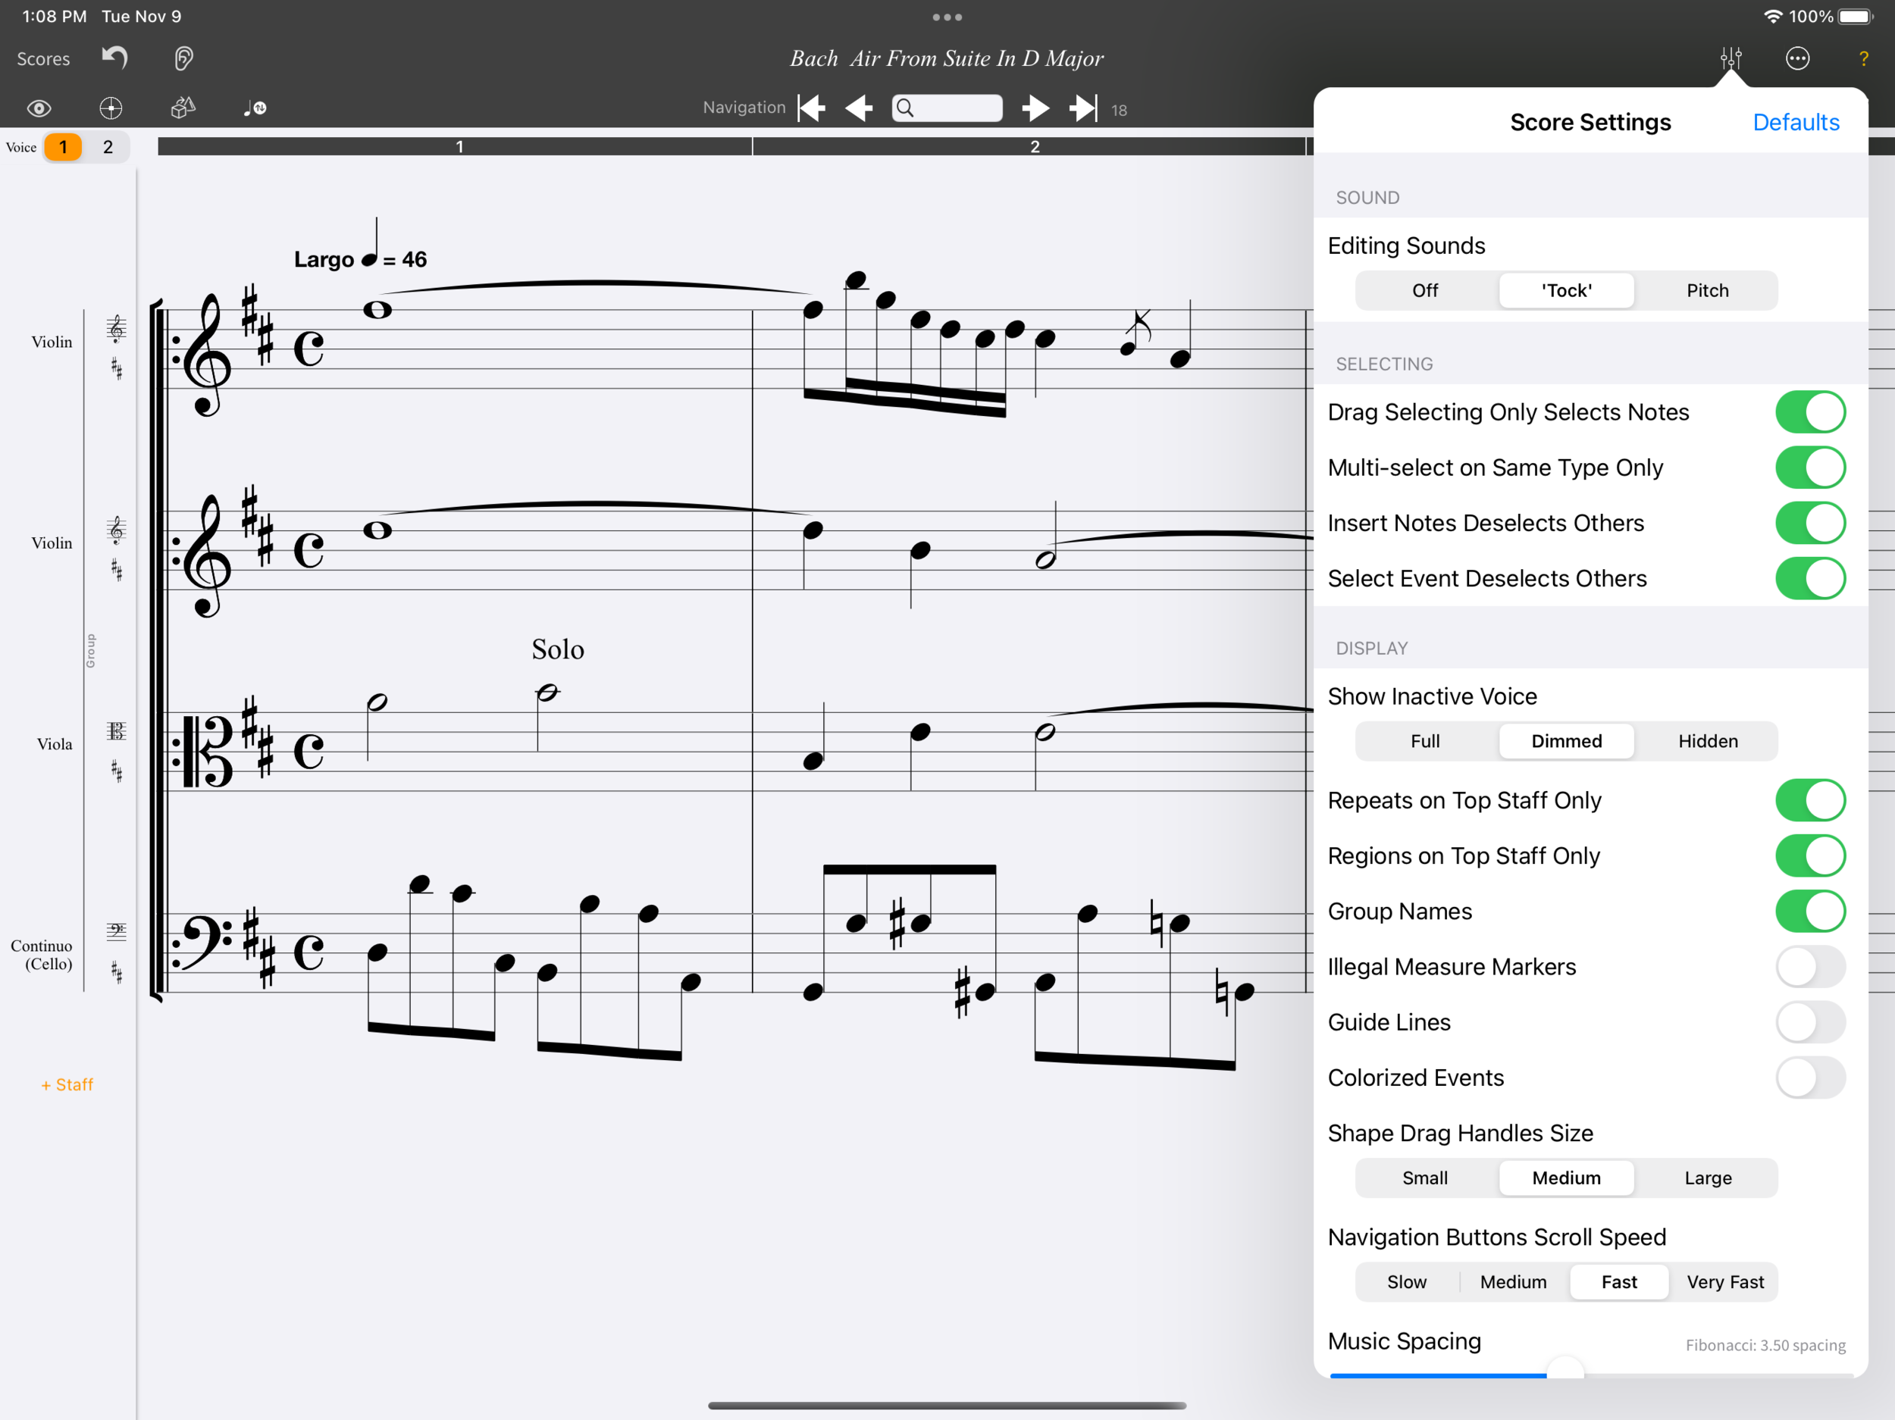Image resolution: width=1895 pixels, height=1420 pixels.
Task: Set drag handles size to Medium
Action: click(x=1566, y=1178)
